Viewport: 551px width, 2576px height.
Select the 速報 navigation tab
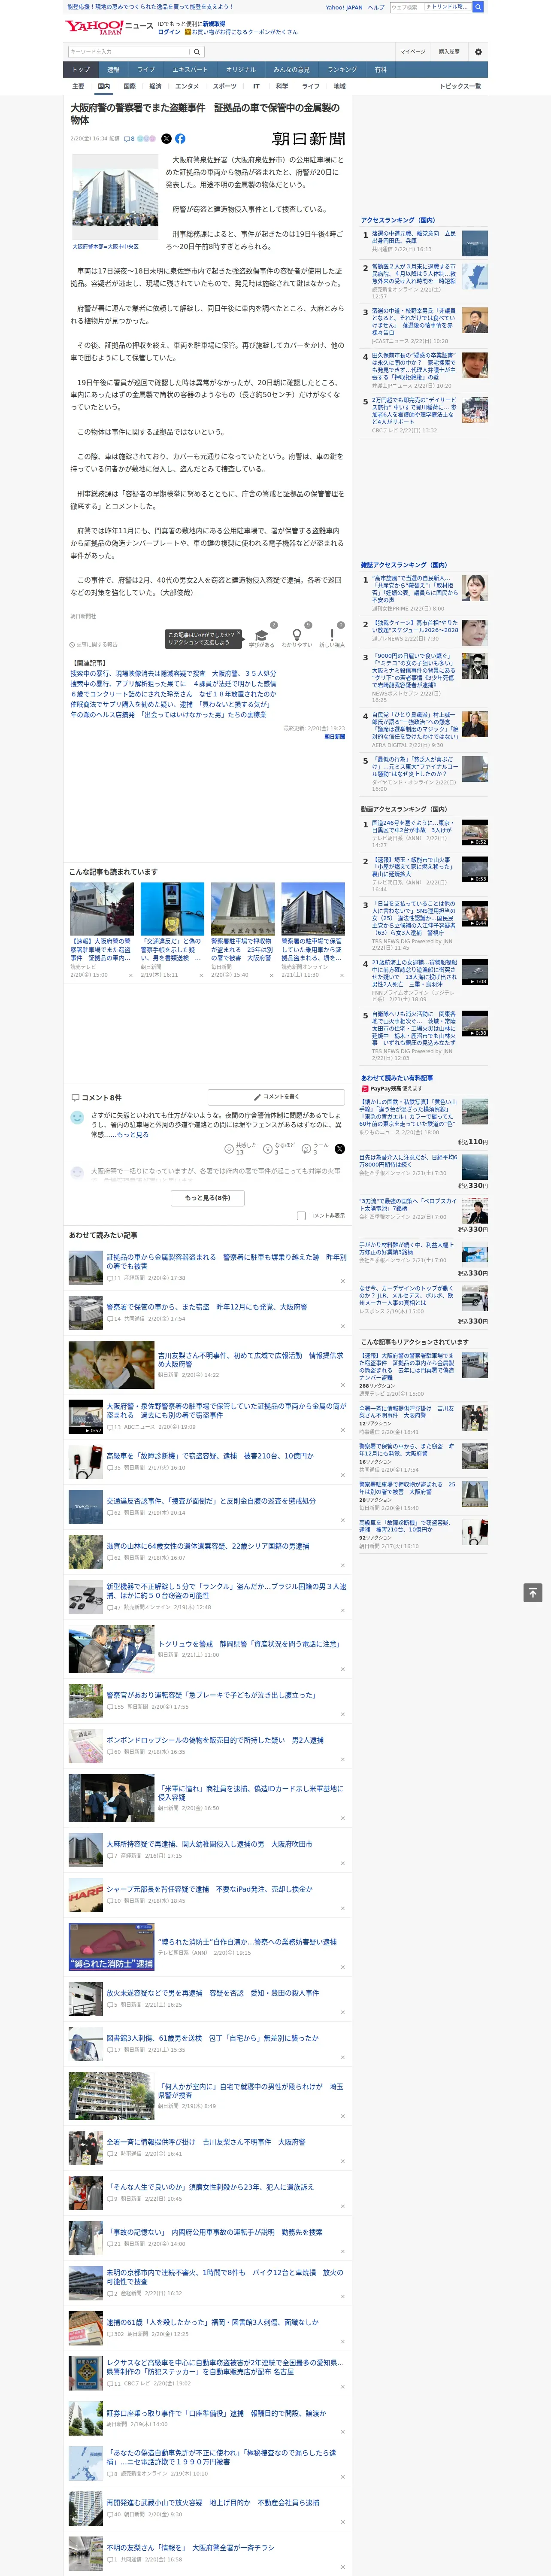coord(113,70)
